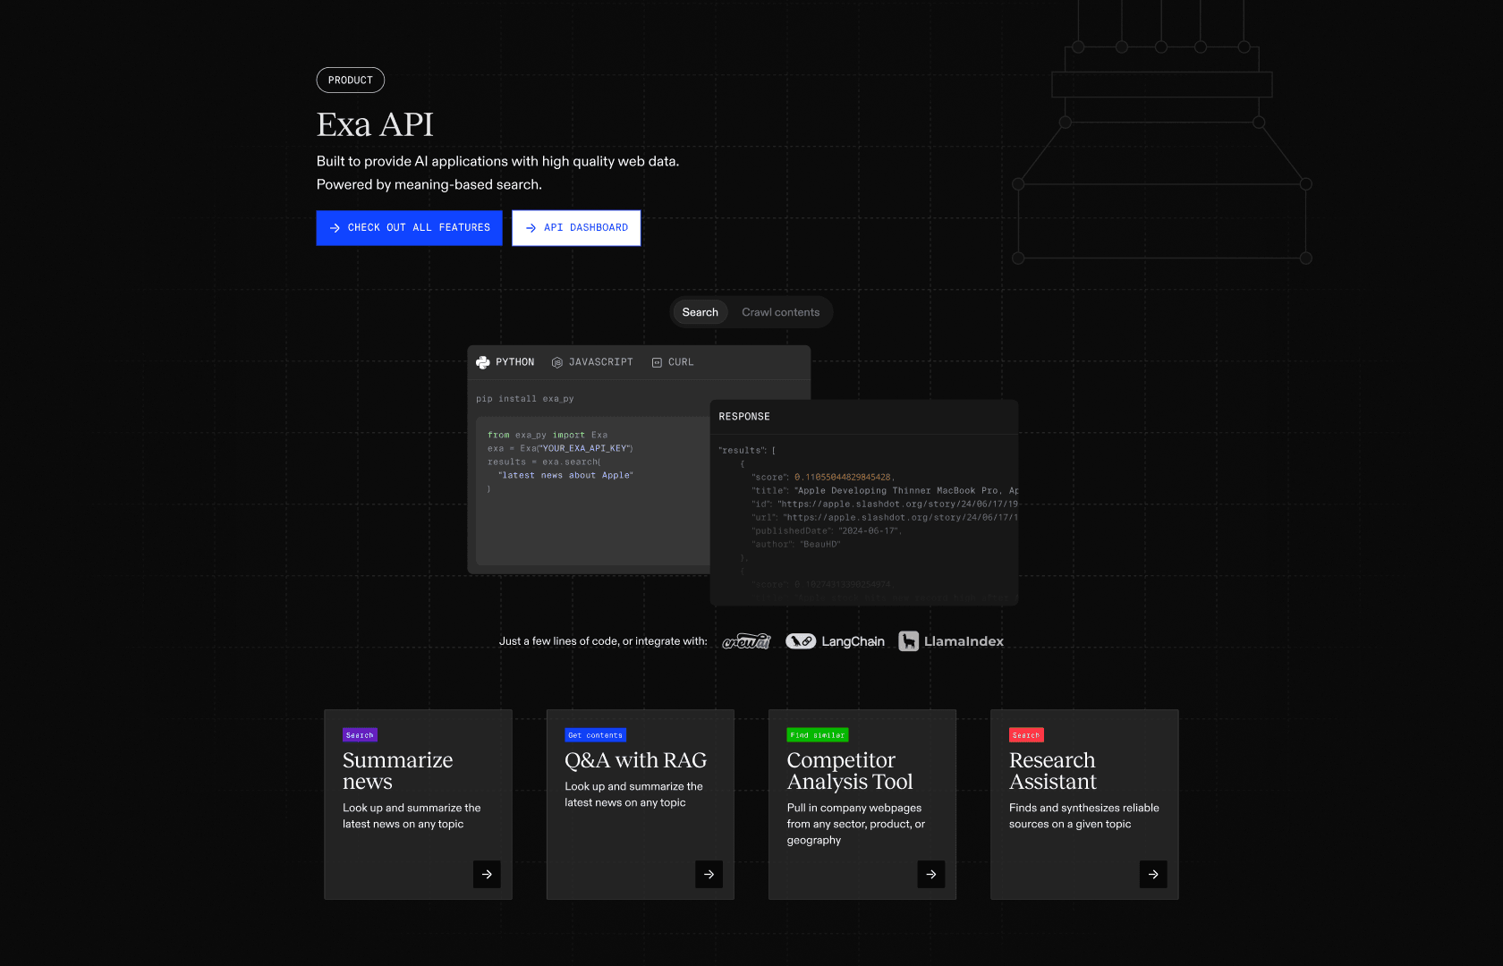Open Q&A with RAG via its arrow icon
The width and height of the screenshot is (1503, 966).
point(709,874)
